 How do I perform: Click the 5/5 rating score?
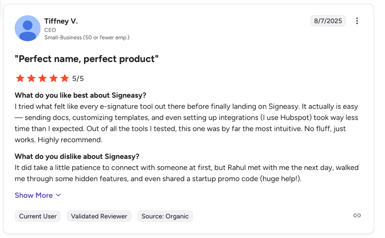tap(78, 79)
